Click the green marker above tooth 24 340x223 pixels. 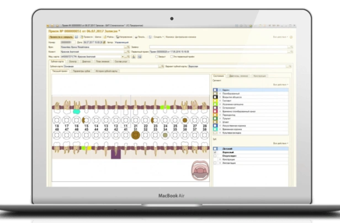[164, 107]
